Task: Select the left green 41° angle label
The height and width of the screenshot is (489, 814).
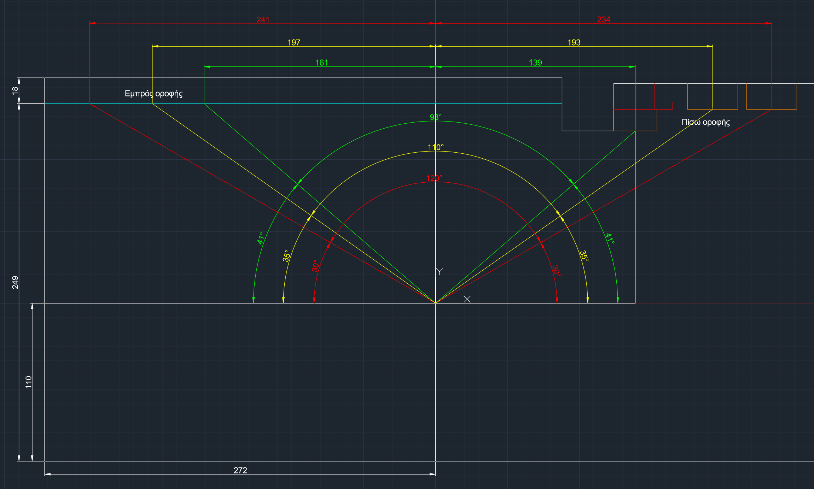Action: click(x=261, y=238)
